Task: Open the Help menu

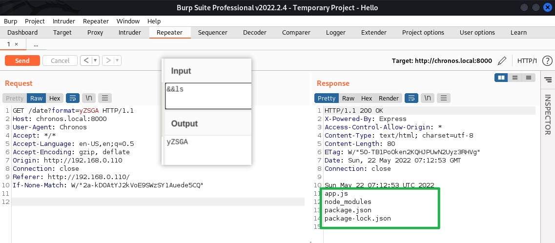Action: point(154,21)
